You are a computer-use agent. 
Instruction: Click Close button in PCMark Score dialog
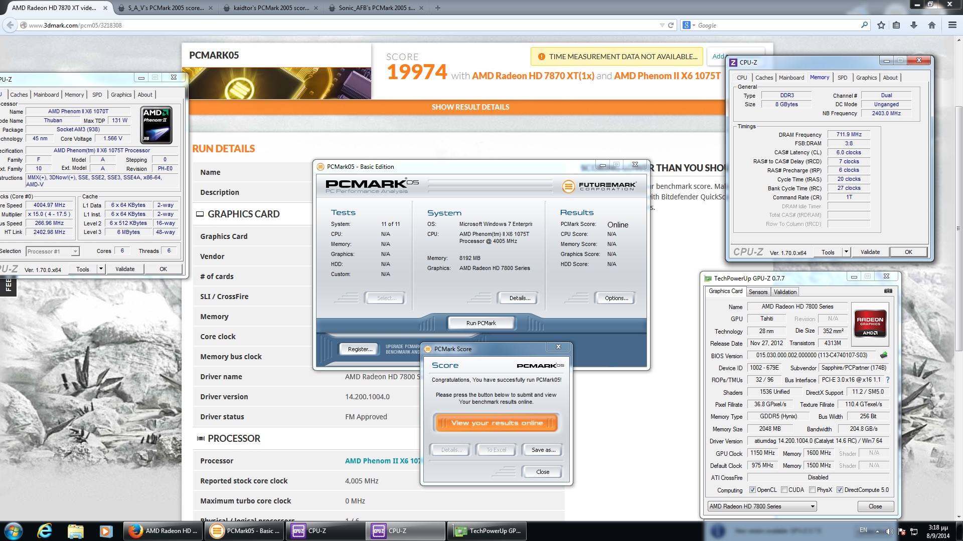543,472
